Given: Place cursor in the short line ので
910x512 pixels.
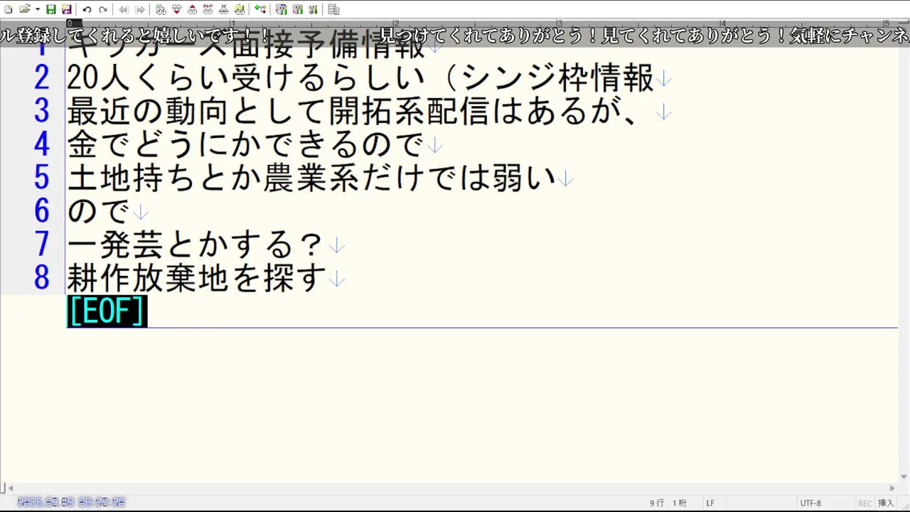Looking at the screenshot, I should [x=99, y=212].
